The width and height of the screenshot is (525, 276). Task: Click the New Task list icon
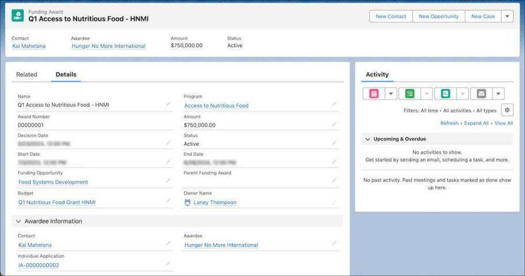click(x=410, y=94)
